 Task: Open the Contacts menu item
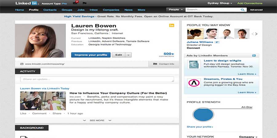tap(50, 10)
